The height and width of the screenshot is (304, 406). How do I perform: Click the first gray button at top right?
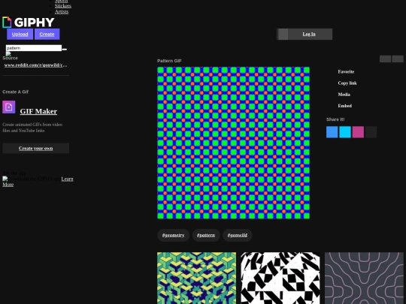tap(385, 59)
